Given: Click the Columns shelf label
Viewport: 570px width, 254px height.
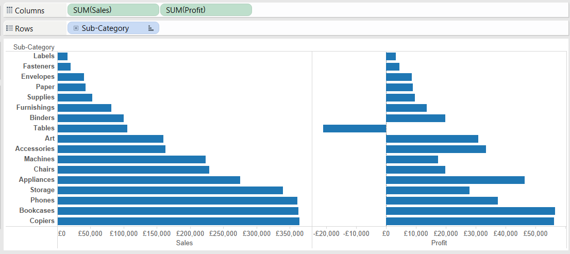Looking at the screenshot, I should coord(29,10).
